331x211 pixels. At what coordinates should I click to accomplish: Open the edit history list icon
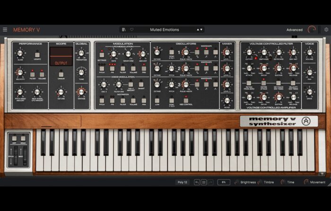click(x=204, y=182)
